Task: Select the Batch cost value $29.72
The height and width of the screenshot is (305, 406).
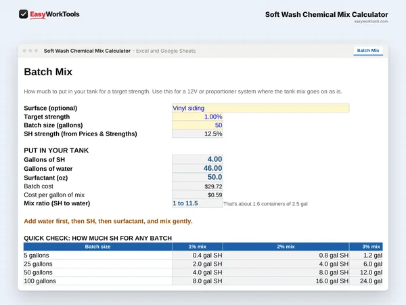Action: point(198,186)
